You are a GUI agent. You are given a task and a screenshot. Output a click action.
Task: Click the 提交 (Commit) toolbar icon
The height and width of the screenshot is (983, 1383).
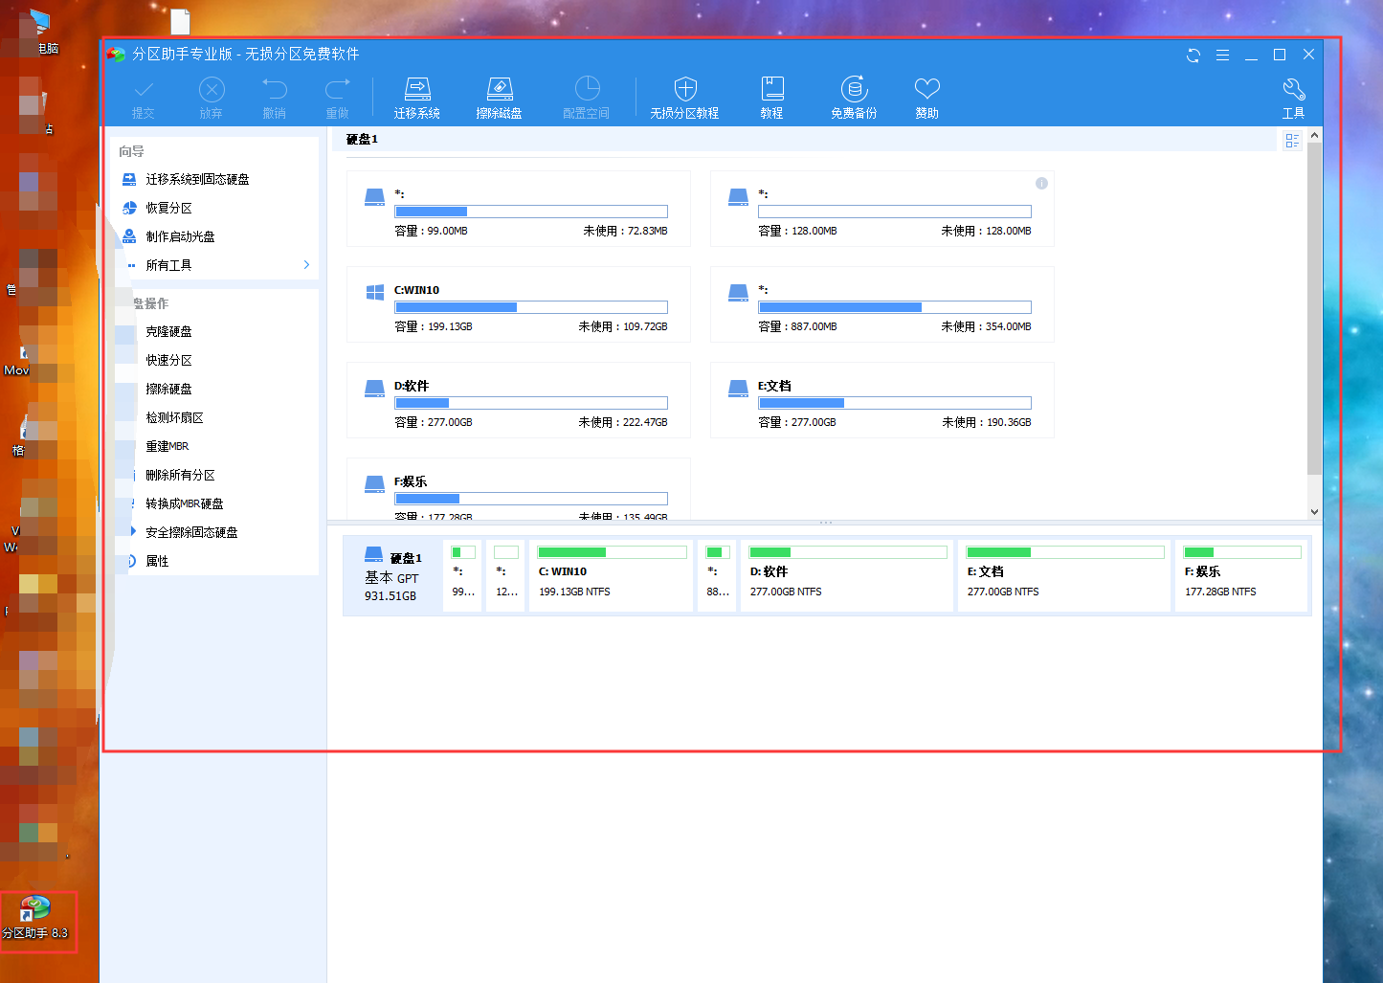tap(144, 98)
